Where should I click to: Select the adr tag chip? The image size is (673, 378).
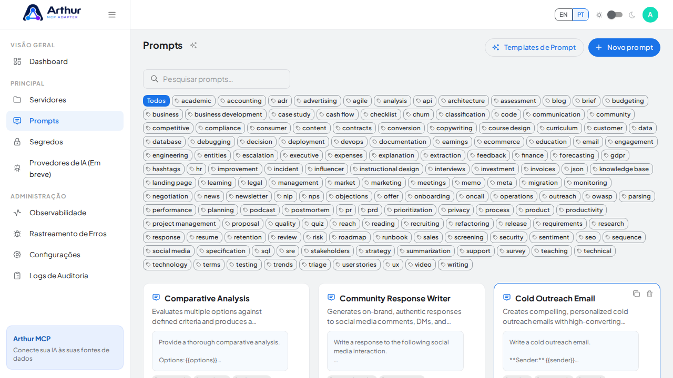280,101
